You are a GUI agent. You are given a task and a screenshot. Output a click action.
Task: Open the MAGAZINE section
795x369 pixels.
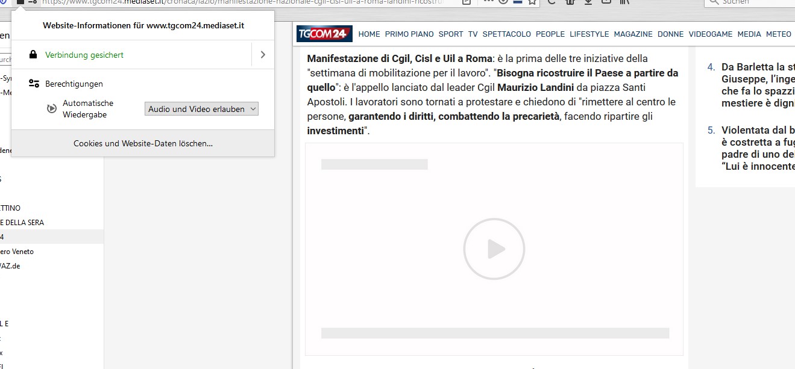633,34
